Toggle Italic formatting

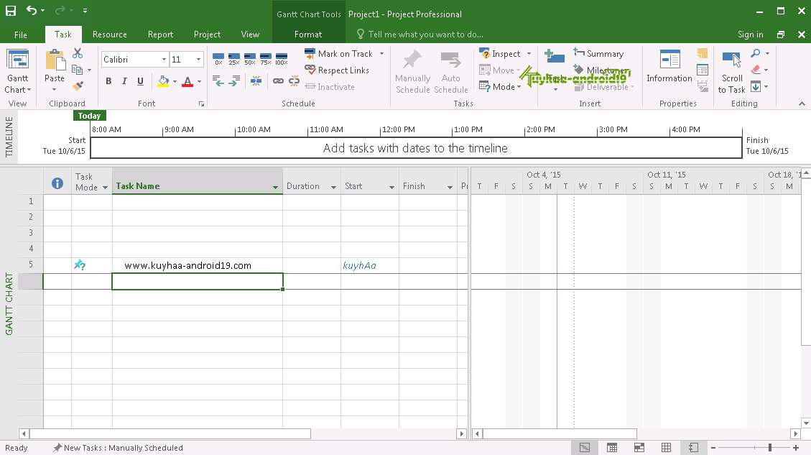[x=124, y=81]
